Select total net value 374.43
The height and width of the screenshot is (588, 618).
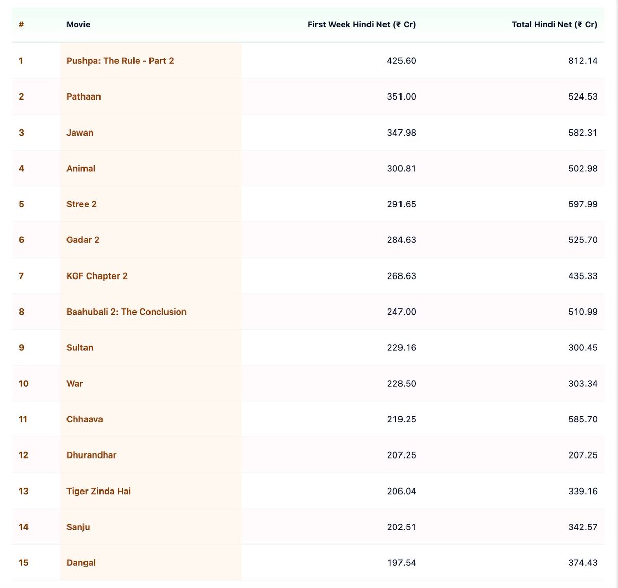point(582,563)
